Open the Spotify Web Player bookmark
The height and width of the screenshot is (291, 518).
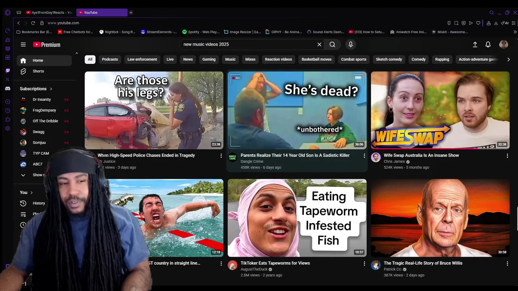coord(201,32)
